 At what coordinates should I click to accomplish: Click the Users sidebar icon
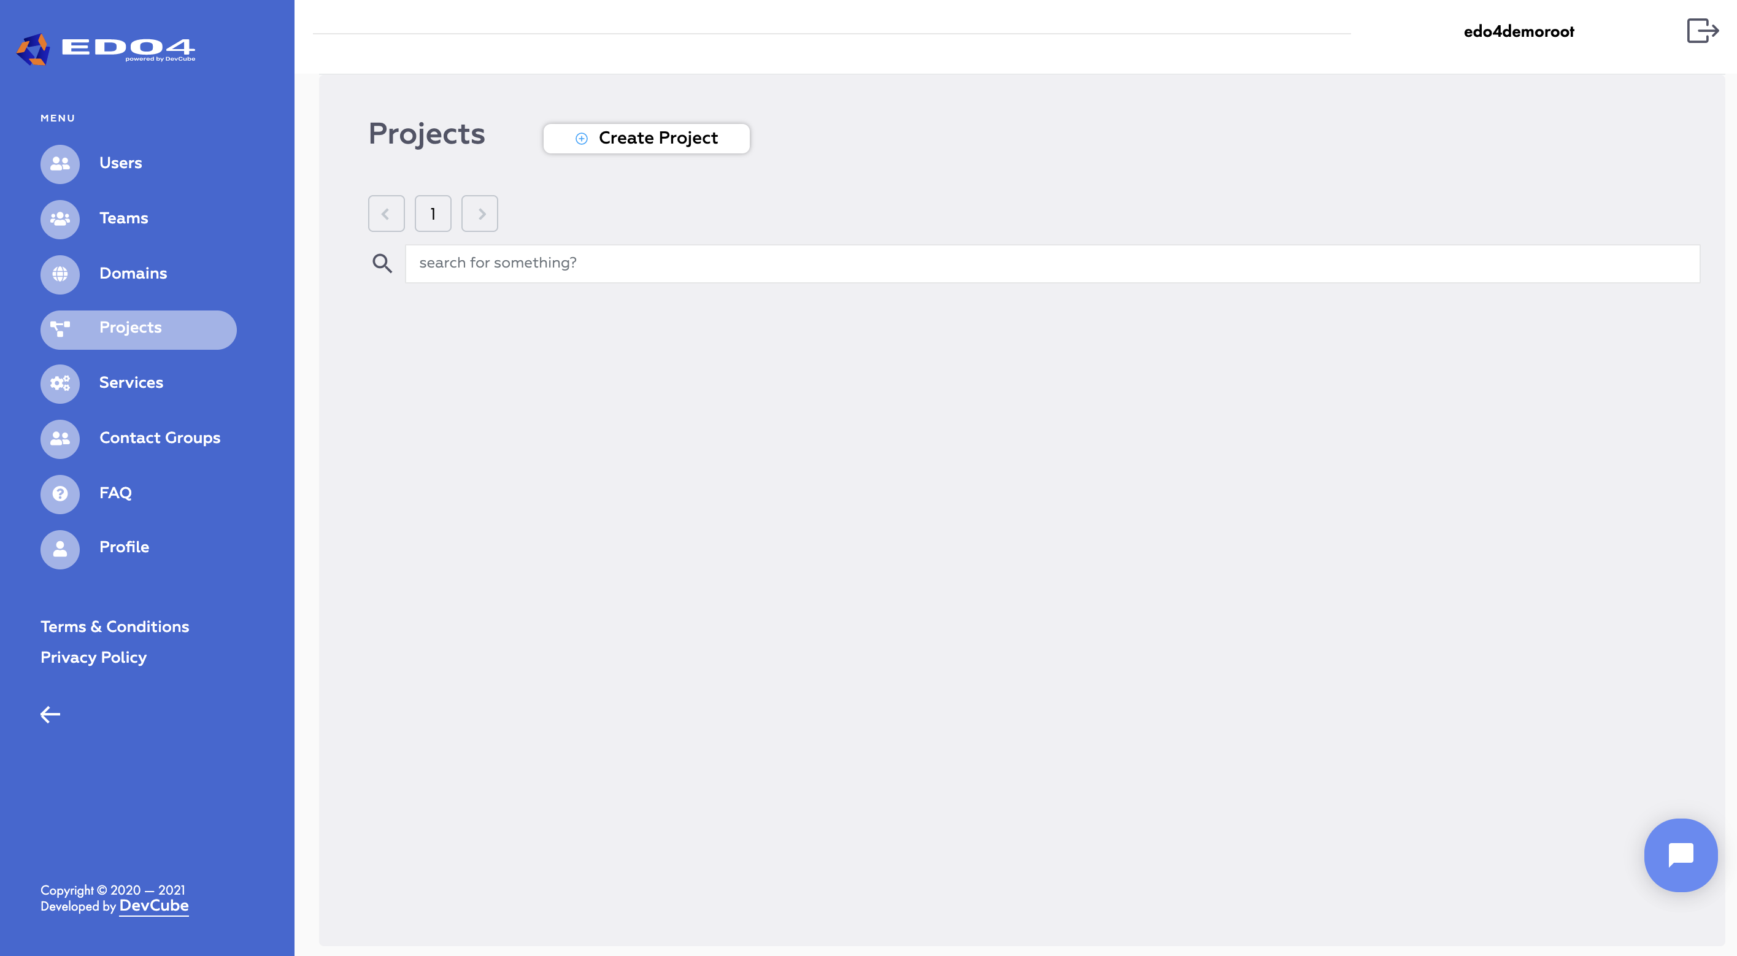tap(60, 164)
